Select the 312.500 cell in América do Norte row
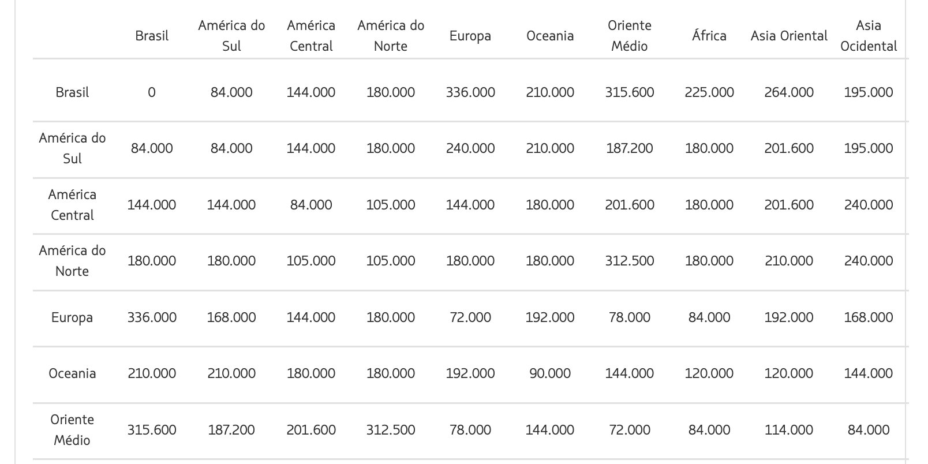The width and height of the screenshot is (928, 464). (630, 261)
